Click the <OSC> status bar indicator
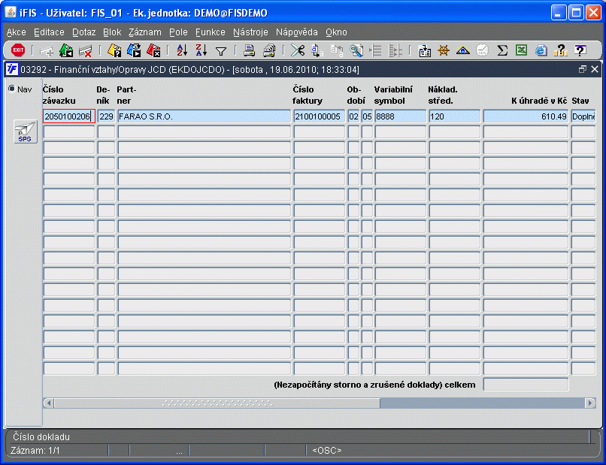Screen dimensions: 606x465 (x=327, y=450)
